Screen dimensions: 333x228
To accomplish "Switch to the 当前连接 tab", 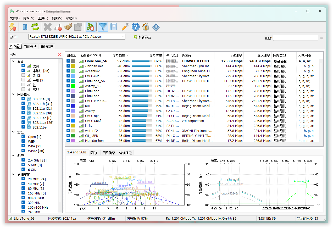I will (30, 47).
